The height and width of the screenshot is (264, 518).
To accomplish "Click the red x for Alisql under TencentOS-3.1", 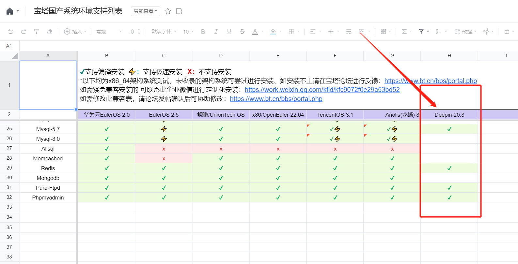I will (x=335, y=149).
